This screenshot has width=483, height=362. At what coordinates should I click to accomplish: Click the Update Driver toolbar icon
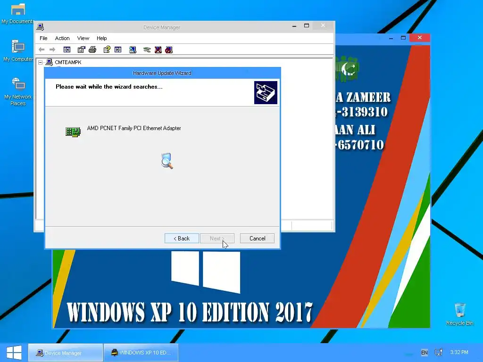click(x=147, y=49)
